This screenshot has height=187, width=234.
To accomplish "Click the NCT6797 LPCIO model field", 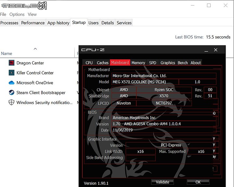I will tap(164, 103).
